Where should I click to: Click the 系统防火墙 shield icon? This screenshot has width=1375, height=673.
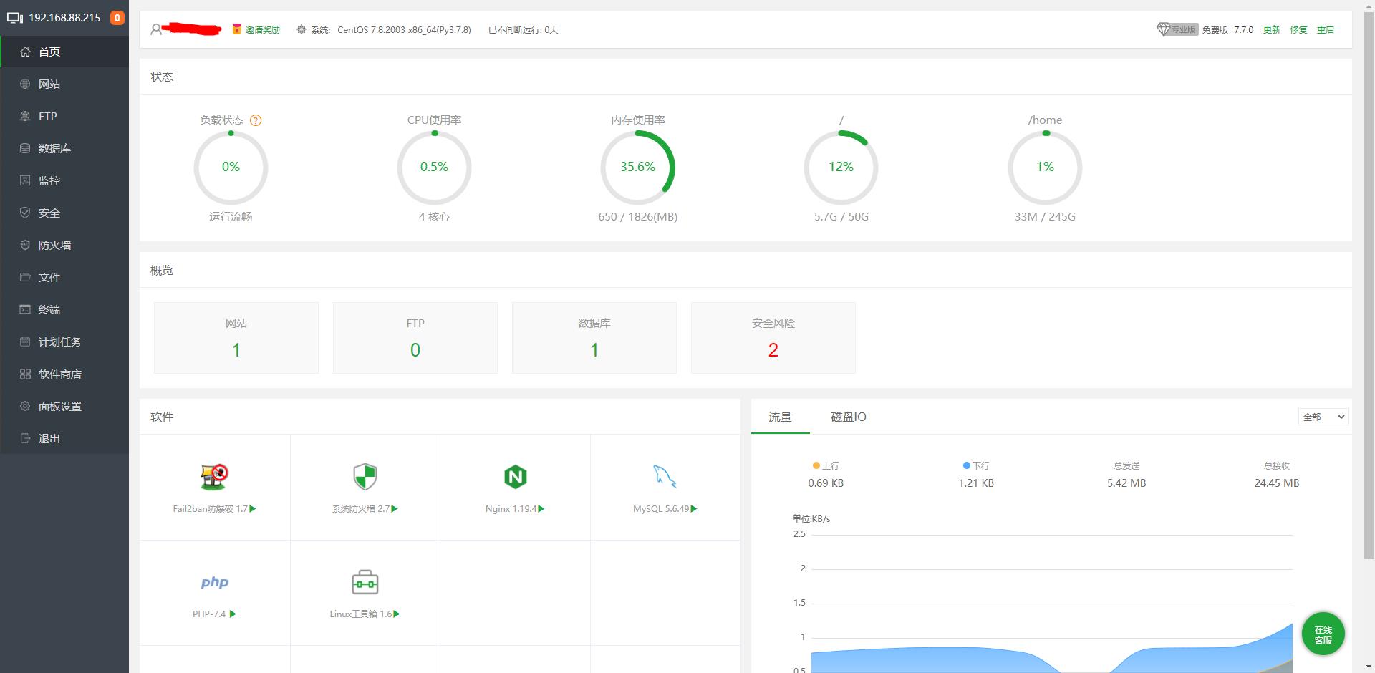point(365,476)
